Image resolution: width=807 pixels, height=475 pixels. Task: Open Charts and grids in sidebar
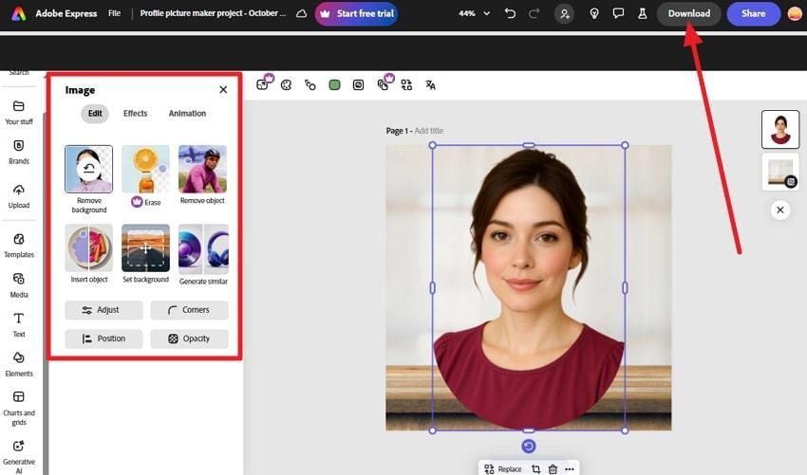(19, 409)
